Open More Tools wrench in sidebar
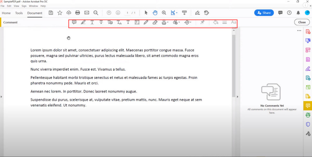This screenshot has height=157, width=312. pyautogui.click(x=308, y=134)
